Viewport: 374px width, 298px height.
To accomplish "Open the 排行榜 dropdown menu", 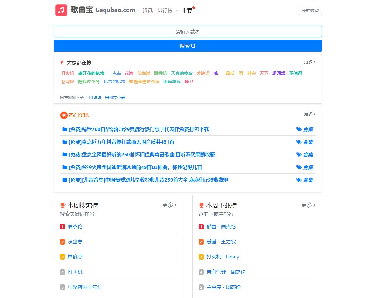I will click(x=167, y=10).
